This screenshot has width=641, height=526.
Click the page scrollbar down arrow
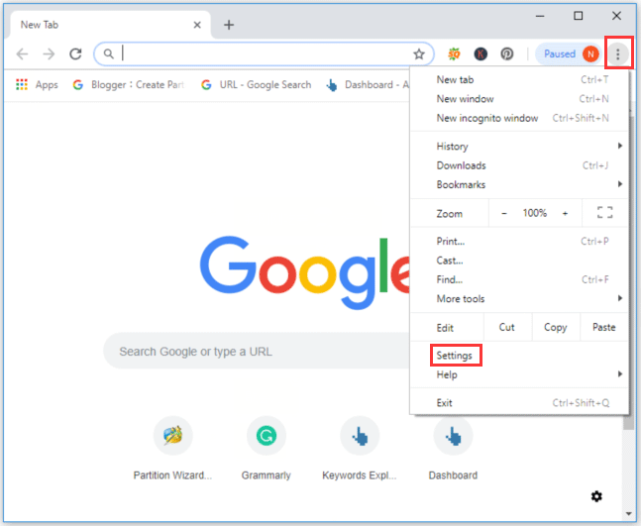pyautogui.click(x=629, y=514)
